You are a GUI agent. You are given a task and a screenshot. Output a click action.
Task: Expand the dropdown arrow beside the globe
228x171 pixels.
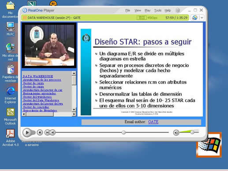[x=202, y=18]
